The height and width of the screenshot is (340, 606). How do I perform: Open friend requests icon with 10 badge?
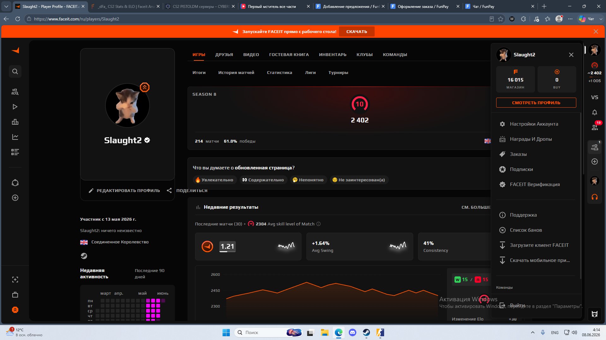tap(595, 127)
